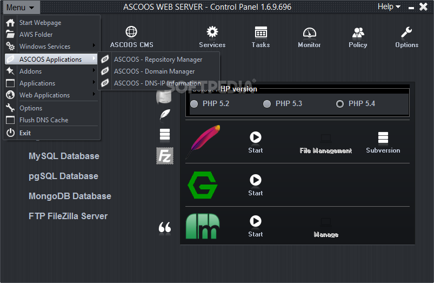Select PHP 5.4 radio button
Image resolution: width=434 pixels, height=283 pixels.
click(340, 104)
